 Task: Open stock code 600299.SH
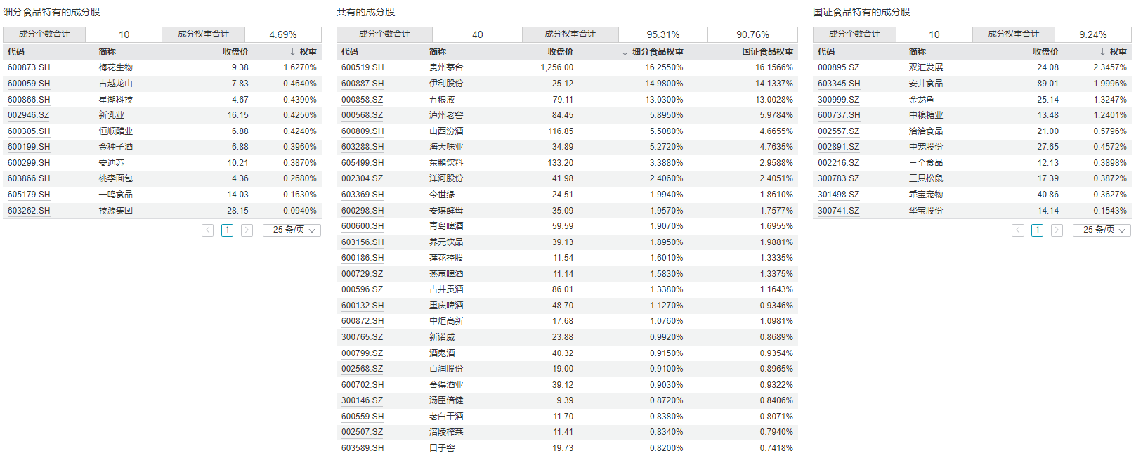(x=29, y=163)
